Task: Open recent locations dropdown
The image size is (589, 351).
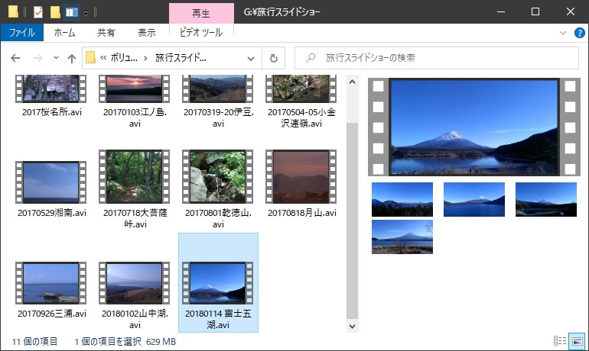Action: click(56, 58)
